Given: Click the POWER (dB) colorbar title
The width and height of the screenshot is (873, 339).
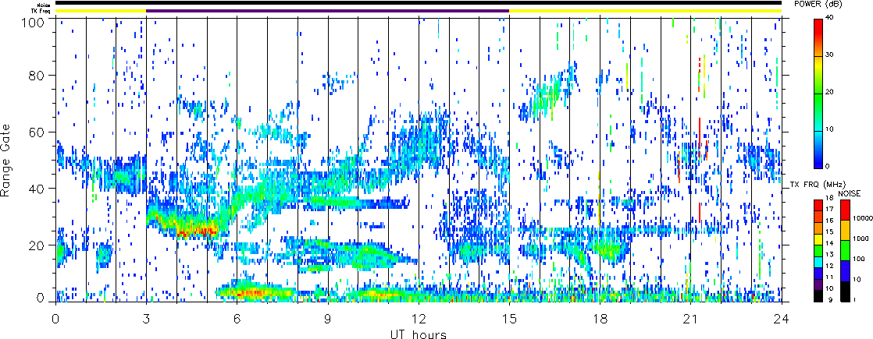Looking at the screenshot, I should pyautogui.click(x=838, y=4).
